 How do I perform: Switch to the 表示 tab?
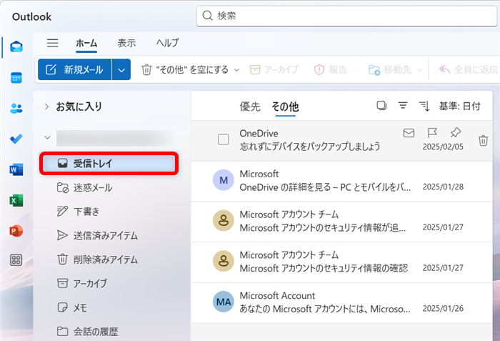(x=126, y=43)
